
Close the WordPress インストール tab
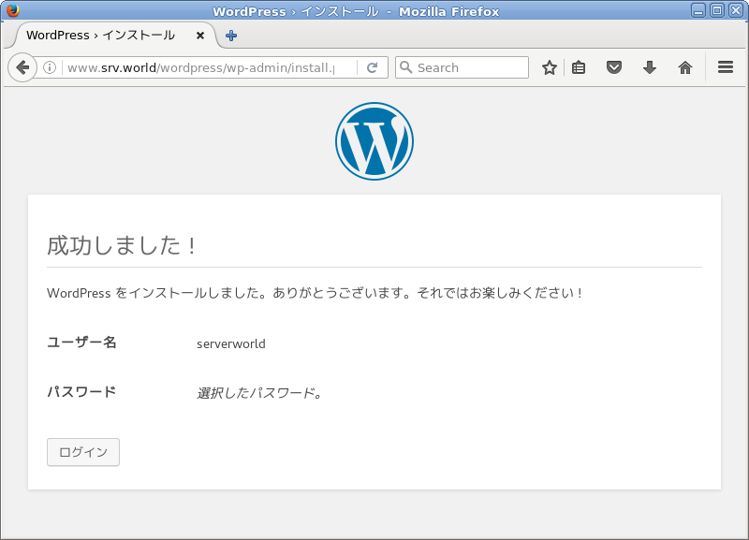[200, 36]
